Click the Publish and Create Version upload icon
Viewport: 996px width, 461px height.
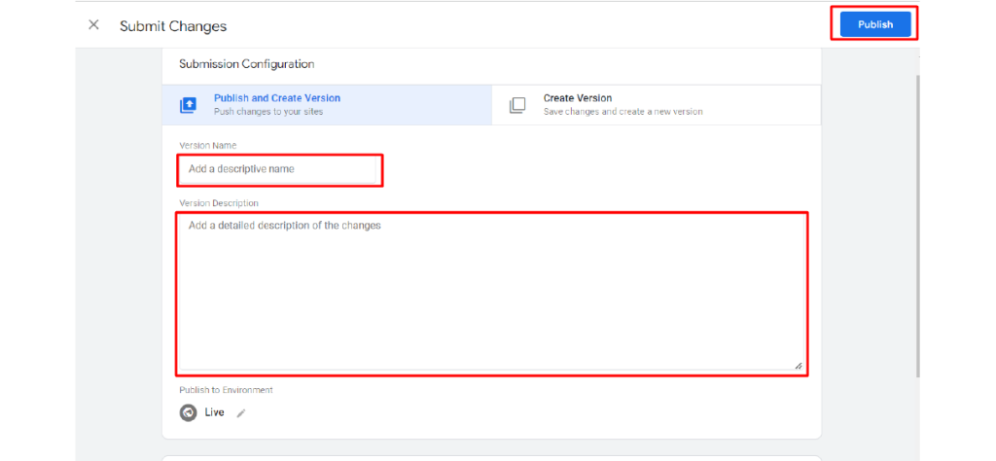[x=188, y=105]
